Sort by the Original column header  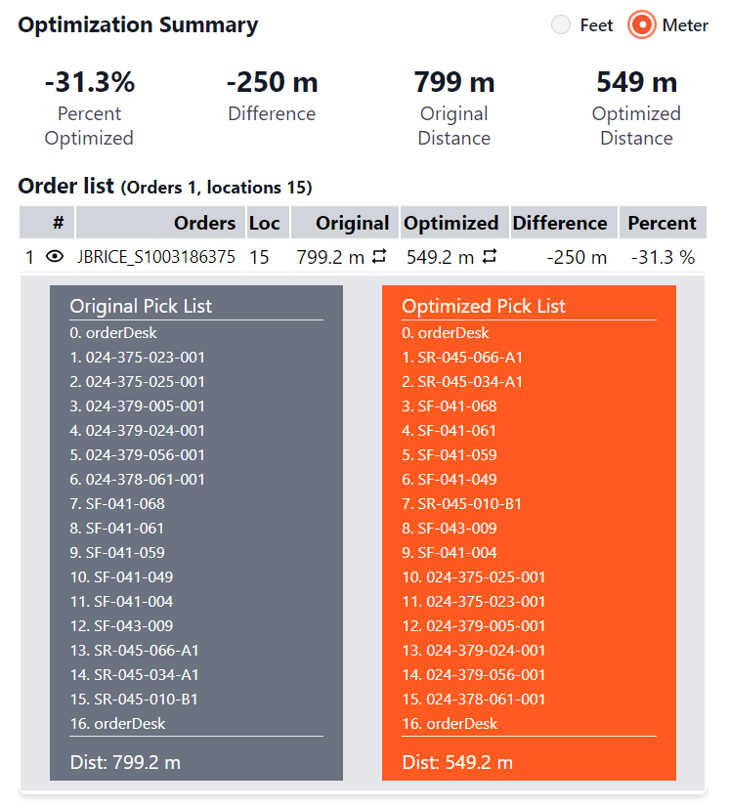[x=352, y=223]
